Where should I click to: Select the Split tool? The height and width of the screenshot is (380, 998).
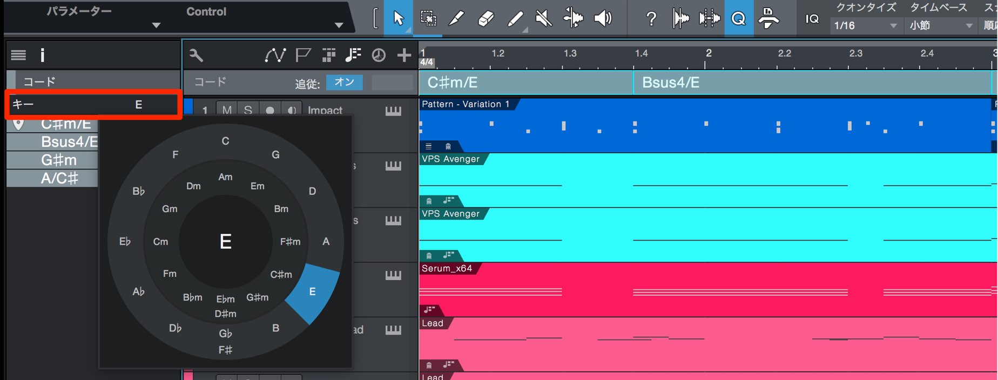coord(457,18)
